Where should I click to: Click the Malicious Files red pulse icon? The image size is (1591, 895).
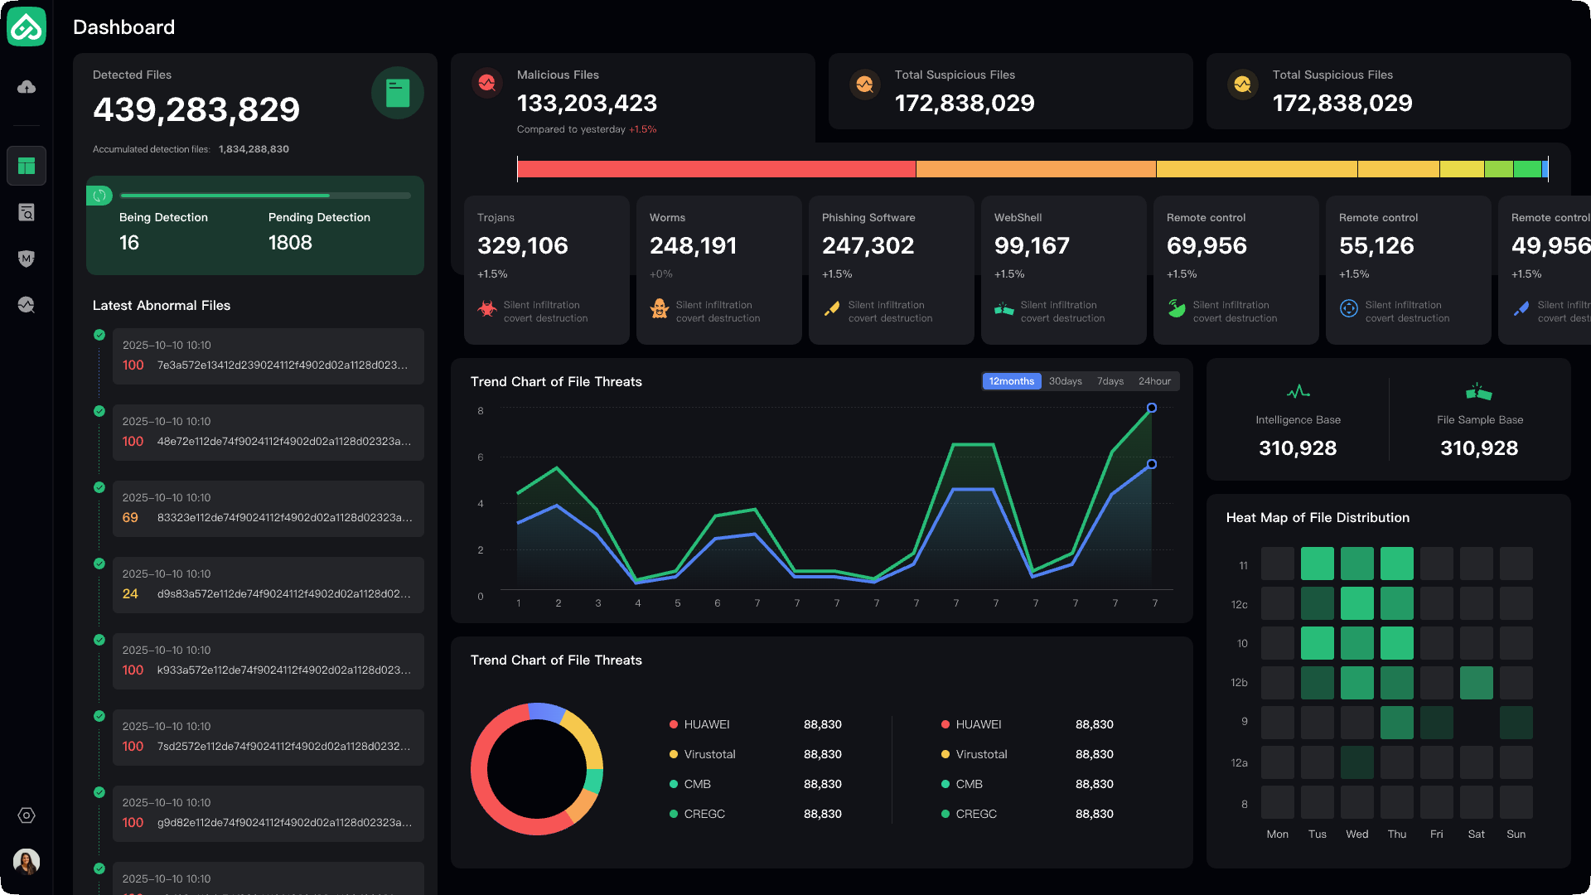[x=487, y=83]
